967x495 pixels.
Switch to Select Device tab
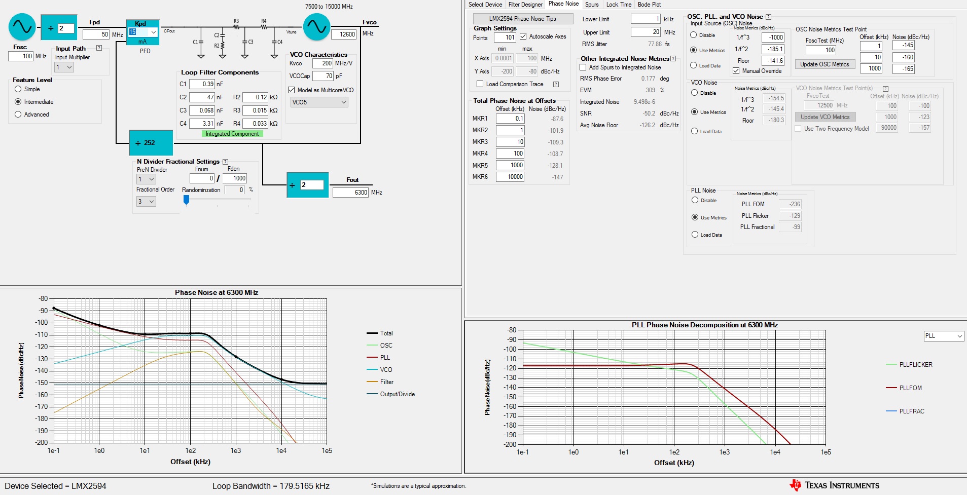tap(485, 5)
